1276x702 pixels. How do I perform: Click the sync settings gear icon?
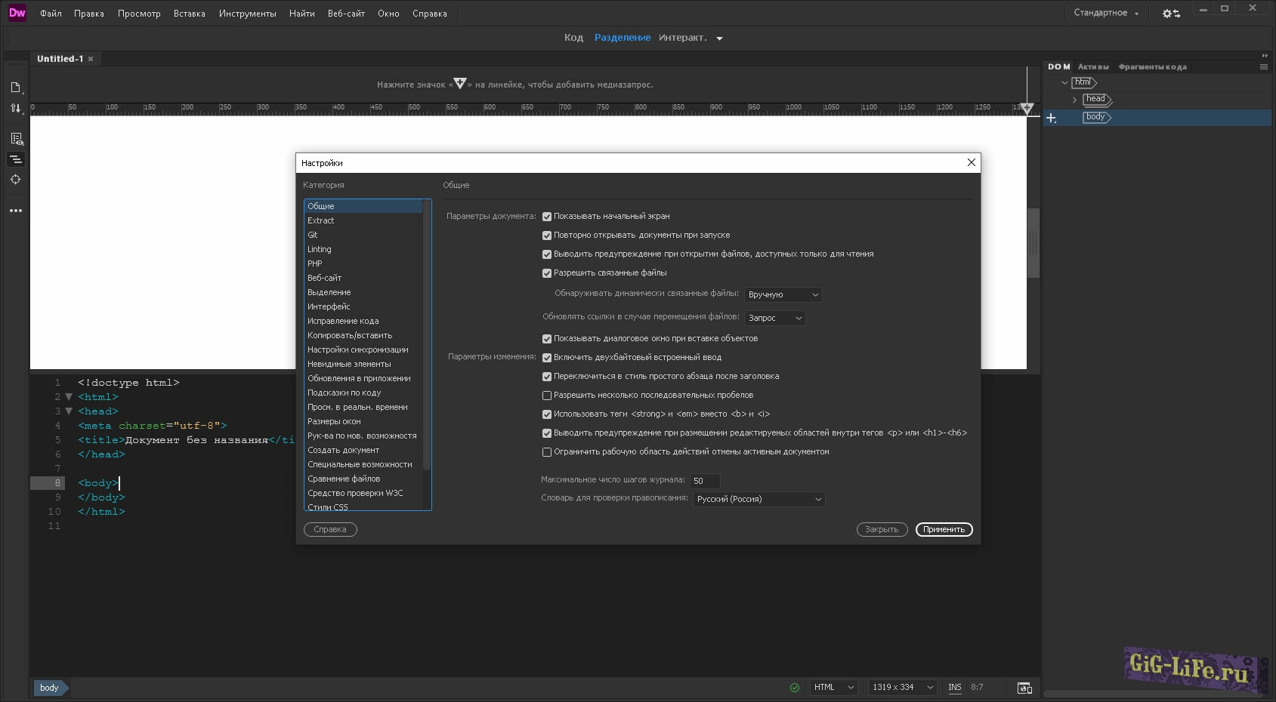pyautogui.click(x=1171, y=14)
